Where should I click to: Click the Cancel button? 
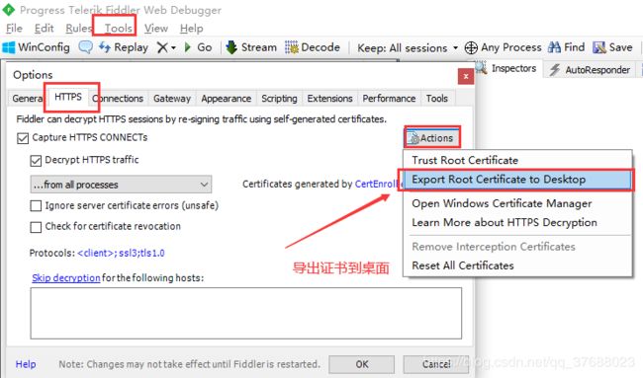coord(436,364)
